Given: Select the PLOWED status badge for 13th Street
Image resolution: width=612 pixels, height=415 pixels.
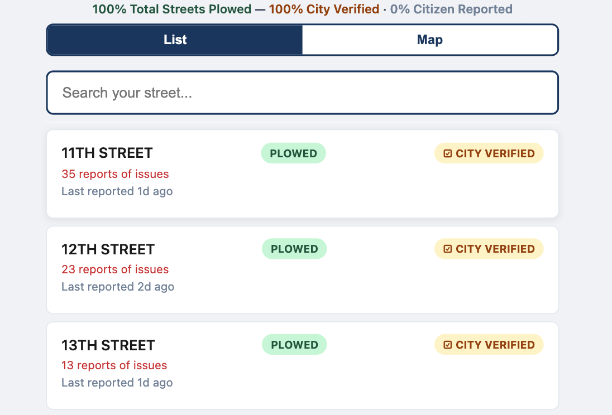Looking at the screenshot, I should click(x=294, y=344).
